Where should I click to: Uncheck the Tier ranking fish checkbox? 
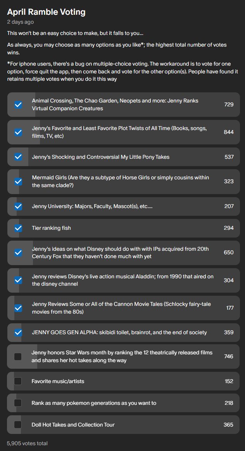click(18, 228)
